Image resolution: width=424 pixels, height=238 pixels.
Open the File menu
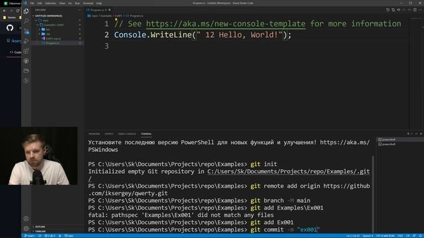coord(32,3)
